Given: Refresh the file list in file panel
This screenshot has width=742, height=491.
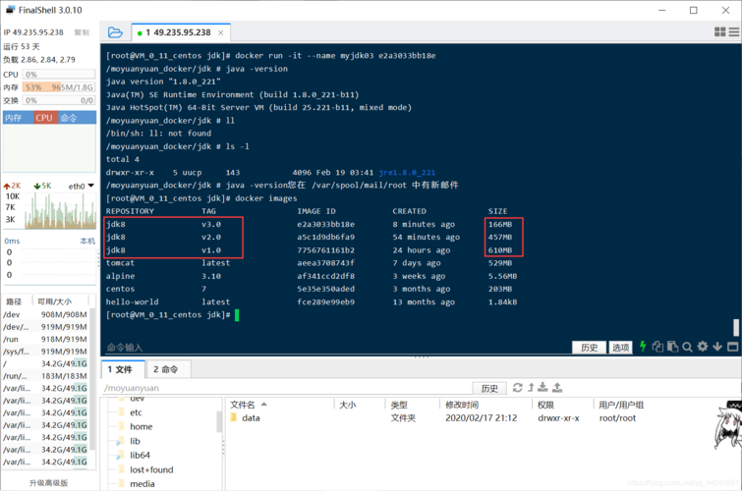Looking at the screenshot, I should tap(517, 388).
